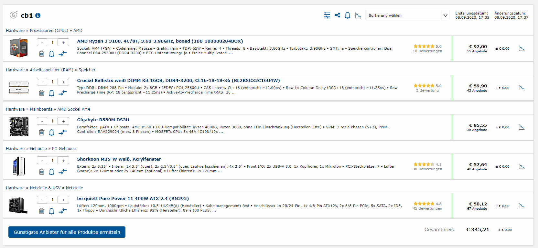Viewport: 538px width, 248px height.
Task: Open AMD Ryzen 3 3100 product link
Action: coord(160,41)
